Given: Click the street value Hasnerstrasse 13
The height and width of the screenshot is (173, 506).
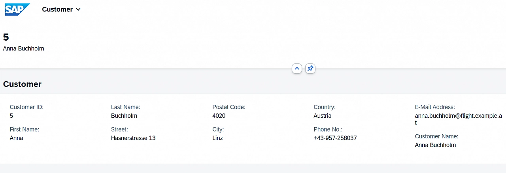Looking at the screenshot, I should (133, 138).
